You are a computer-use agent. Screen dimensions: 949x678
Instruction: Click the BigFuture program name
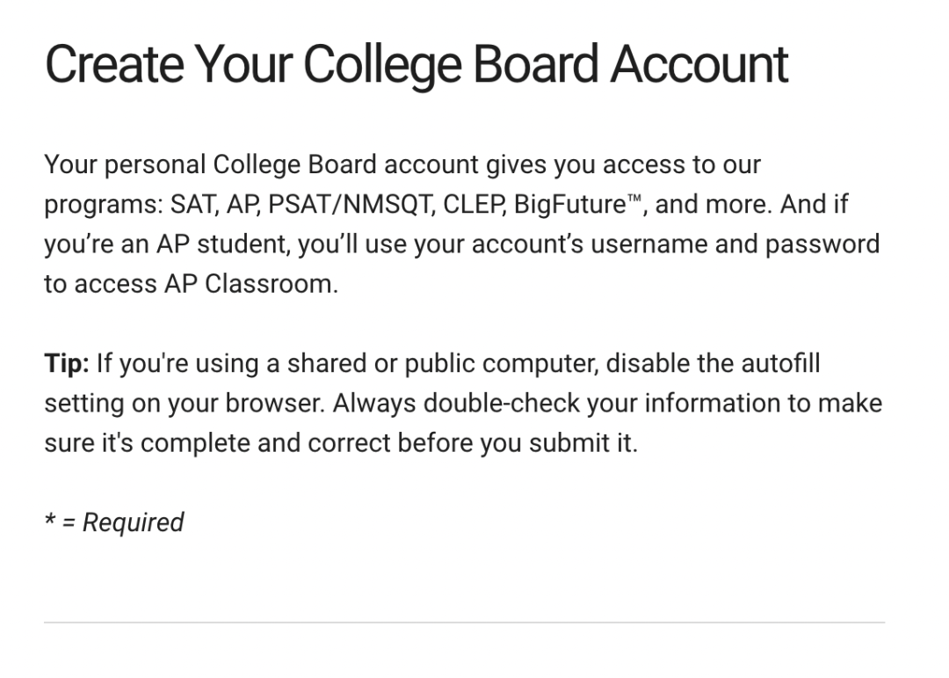[569, 205]
